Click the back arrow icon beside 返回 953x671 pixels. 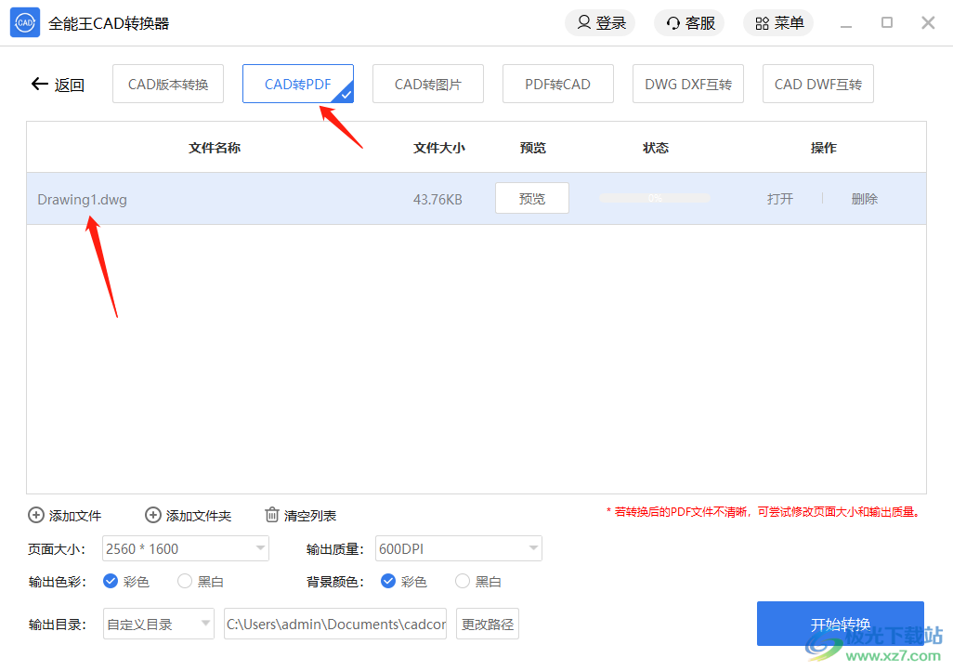tap(40, 84)
